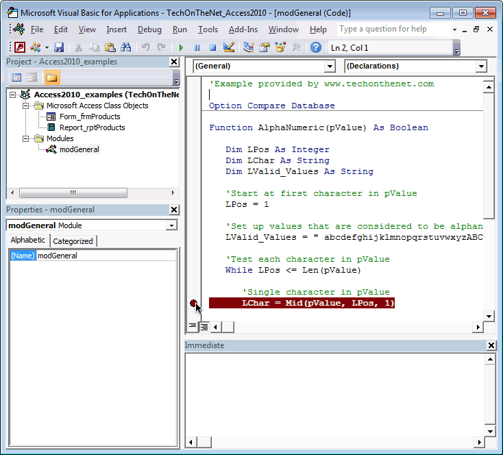
Task: Click Immediate window scroll up arrow
Action: (490, 359)
